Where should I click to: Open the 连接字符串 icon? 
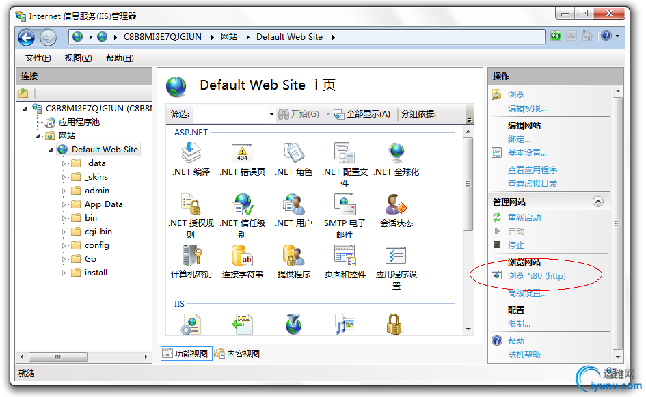click(242, 256)
